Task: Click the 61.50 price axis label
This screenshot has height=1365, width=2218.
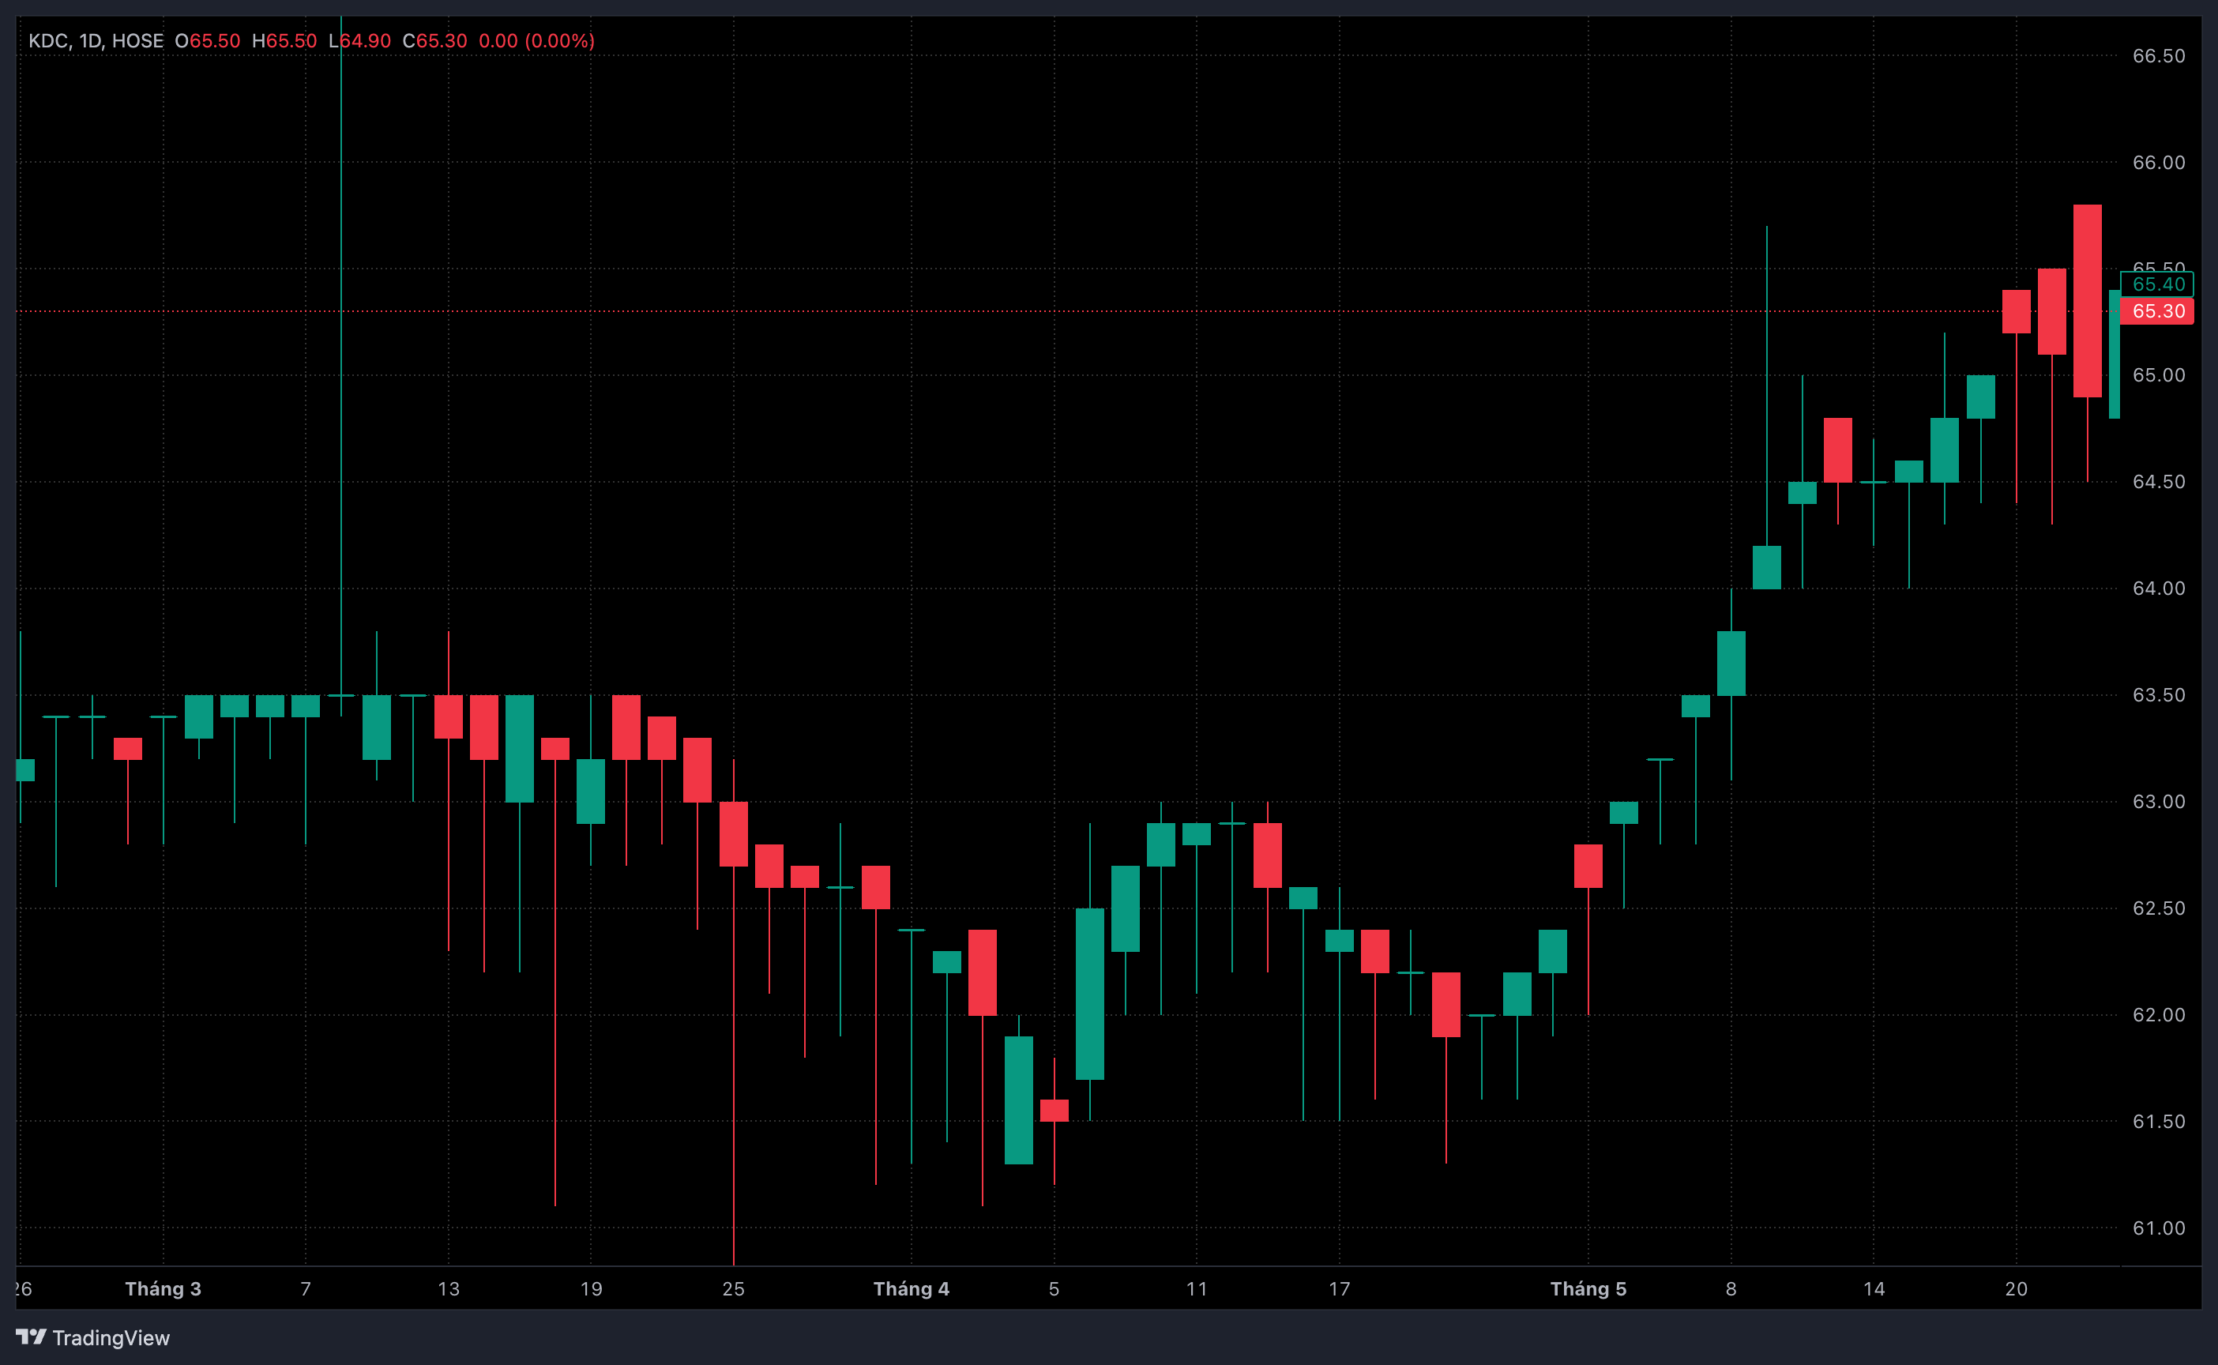Action: pos(2159,1121)
